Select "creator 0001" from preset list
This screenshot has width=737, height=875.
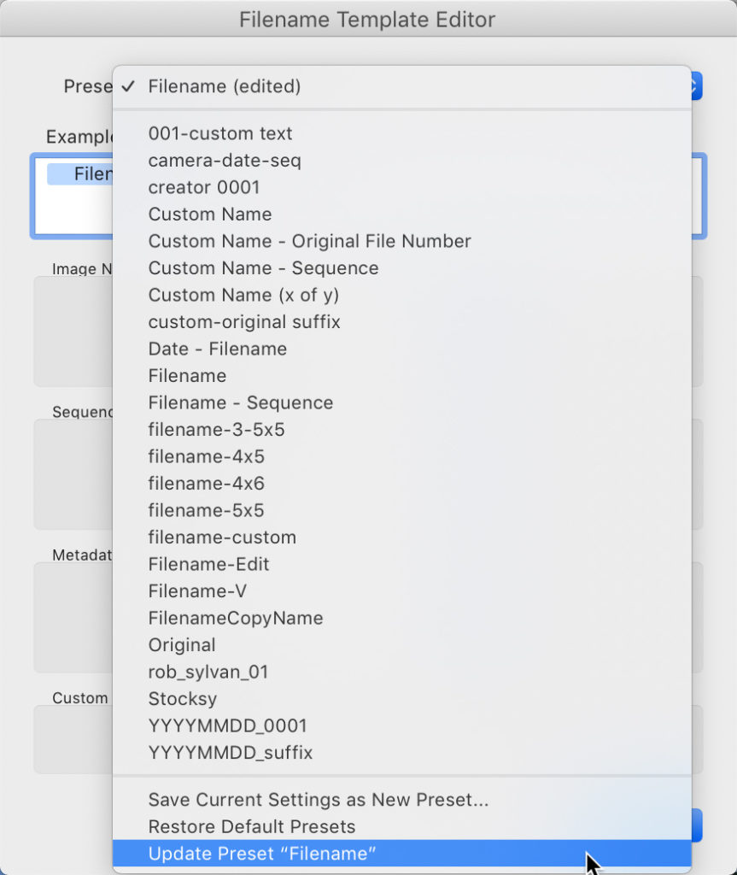point(204,187)
